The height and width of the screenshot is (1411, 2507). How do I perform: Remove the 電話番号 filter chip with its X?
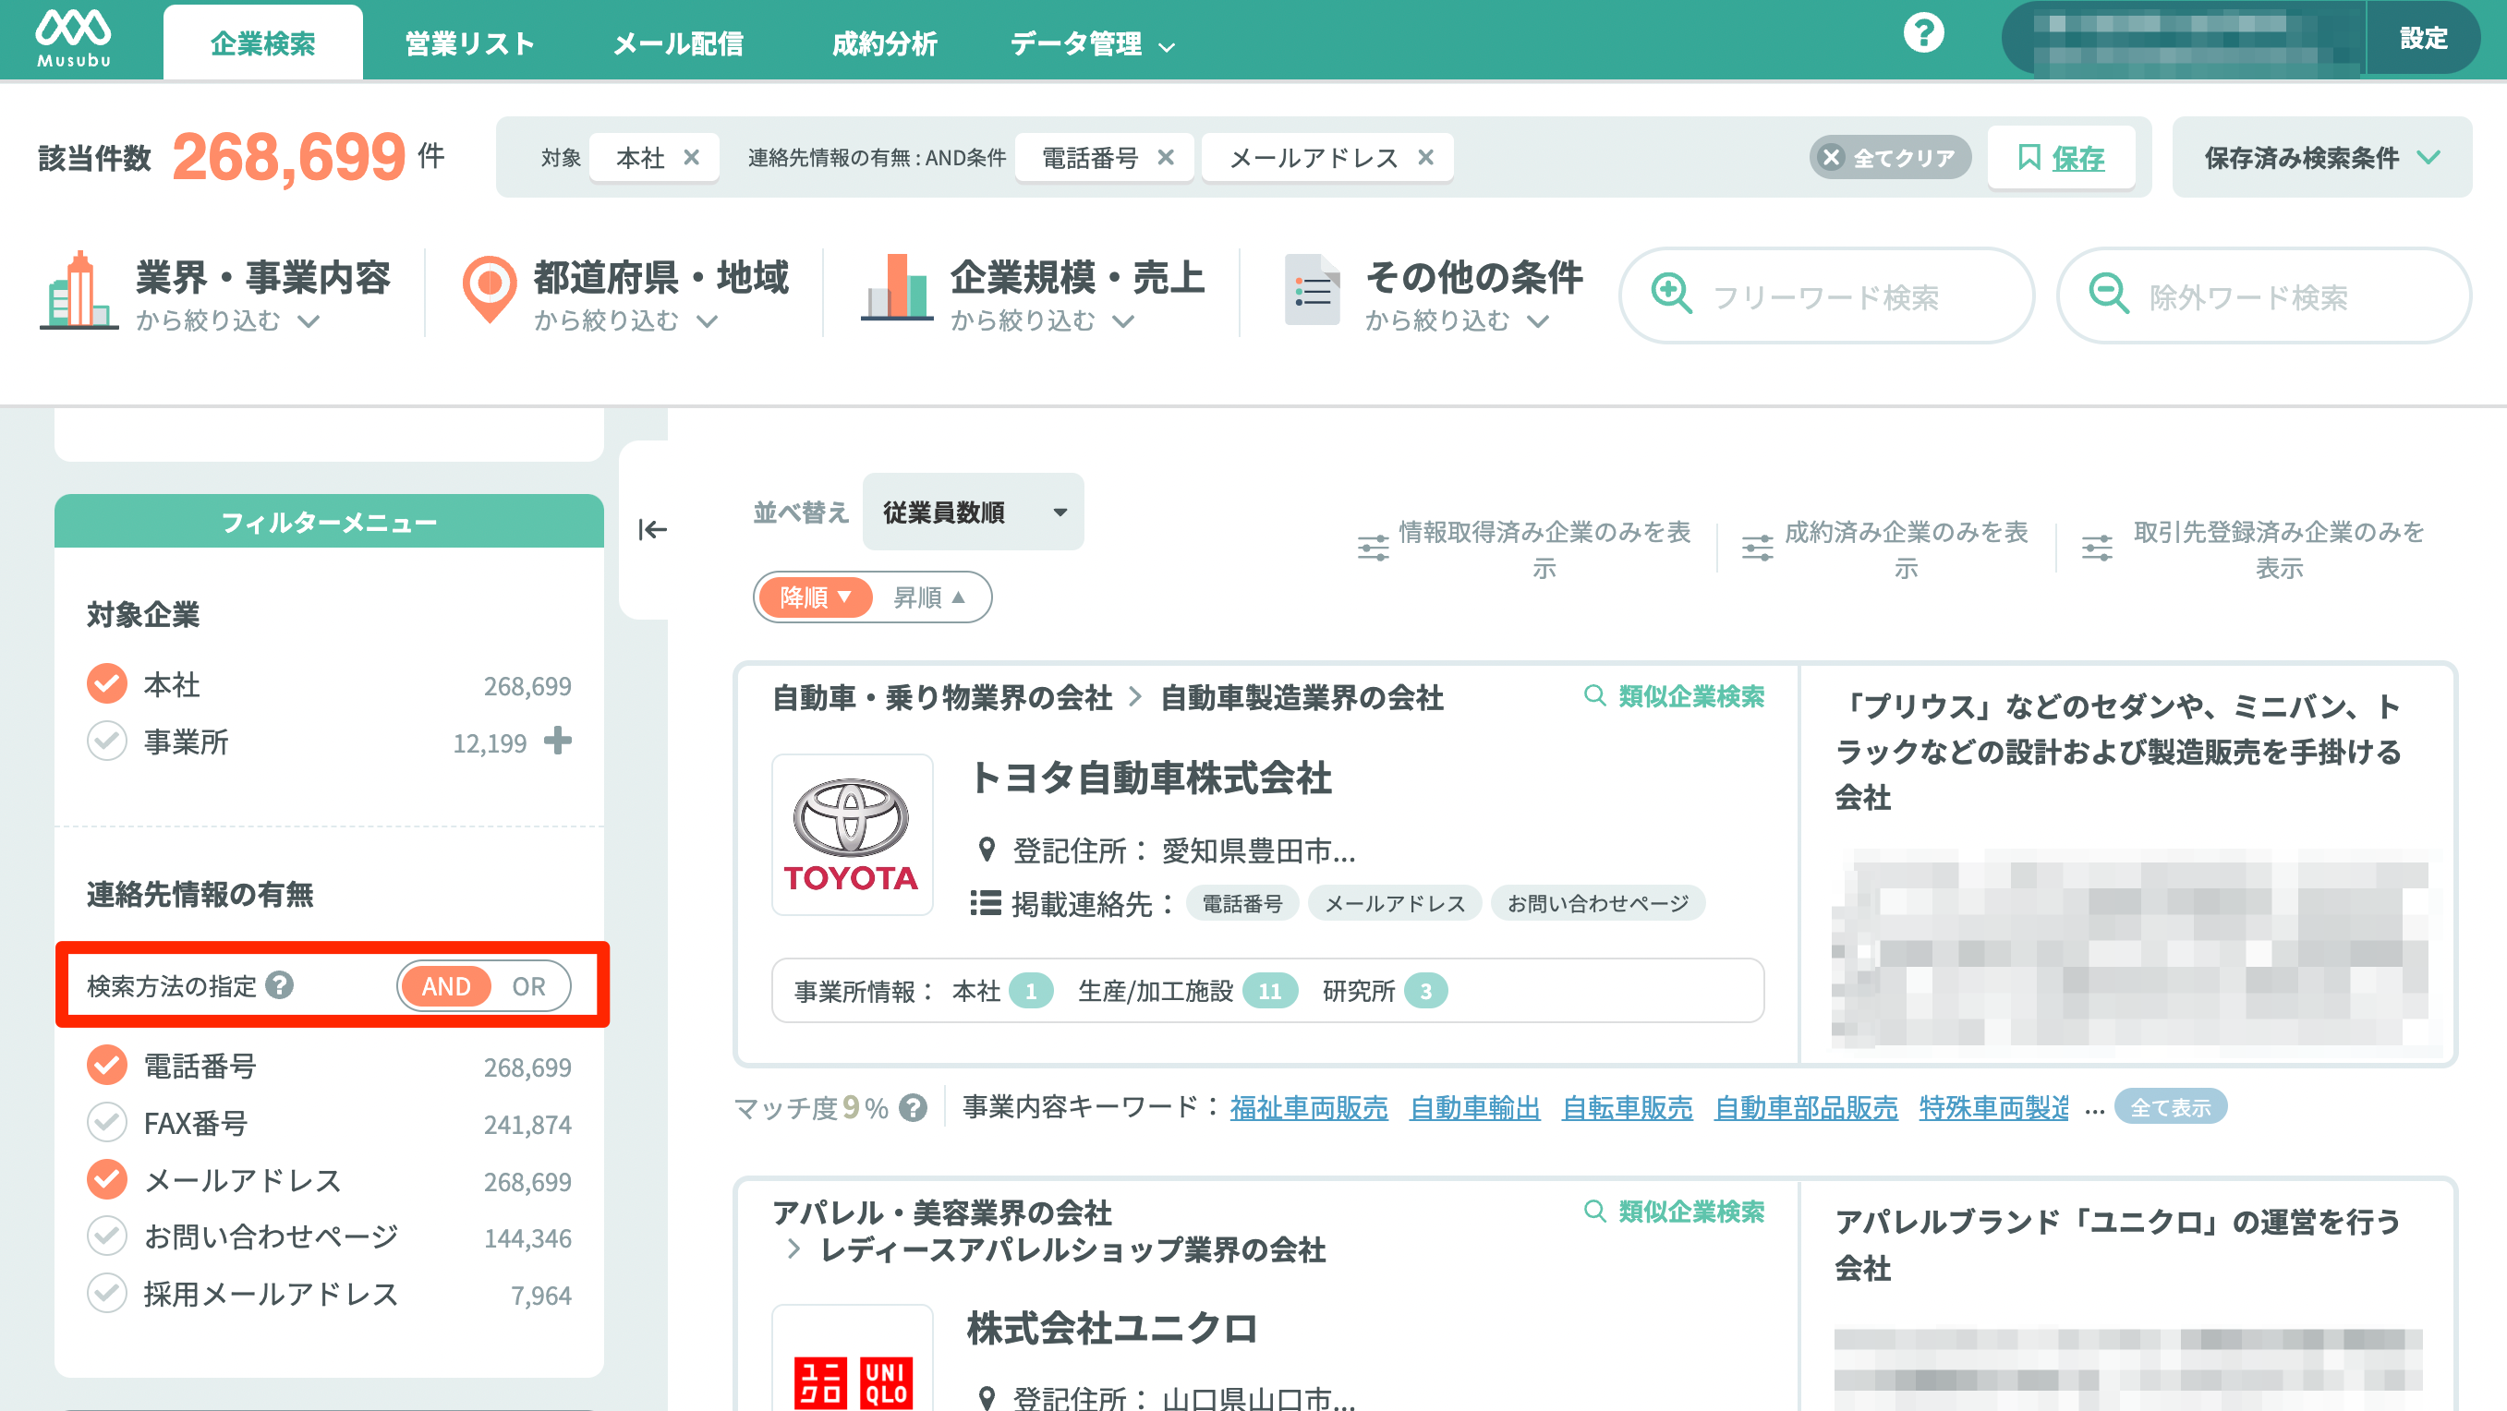coord(1165,157)
